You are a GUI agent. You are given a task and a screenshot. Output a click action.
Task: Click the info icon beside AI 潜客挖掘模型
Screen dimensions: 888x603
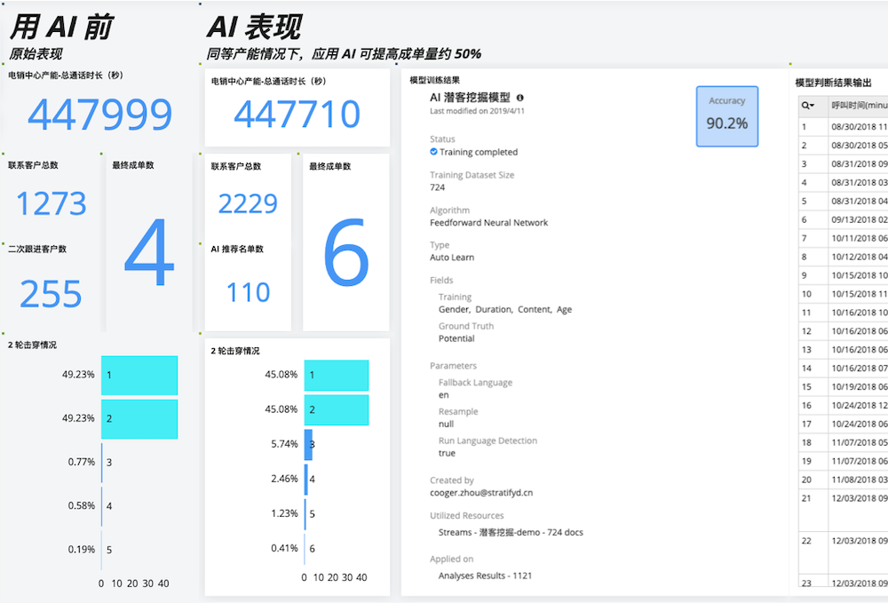point(520,98)
